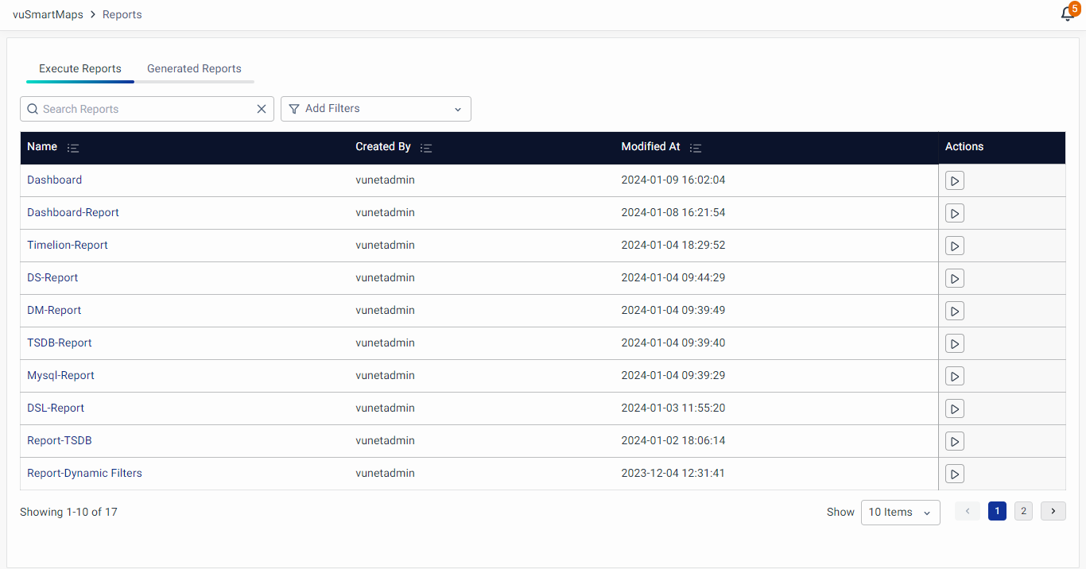Sort by the Modified At column icon
The image size is (1086, 569).
[x=696, y=148]
